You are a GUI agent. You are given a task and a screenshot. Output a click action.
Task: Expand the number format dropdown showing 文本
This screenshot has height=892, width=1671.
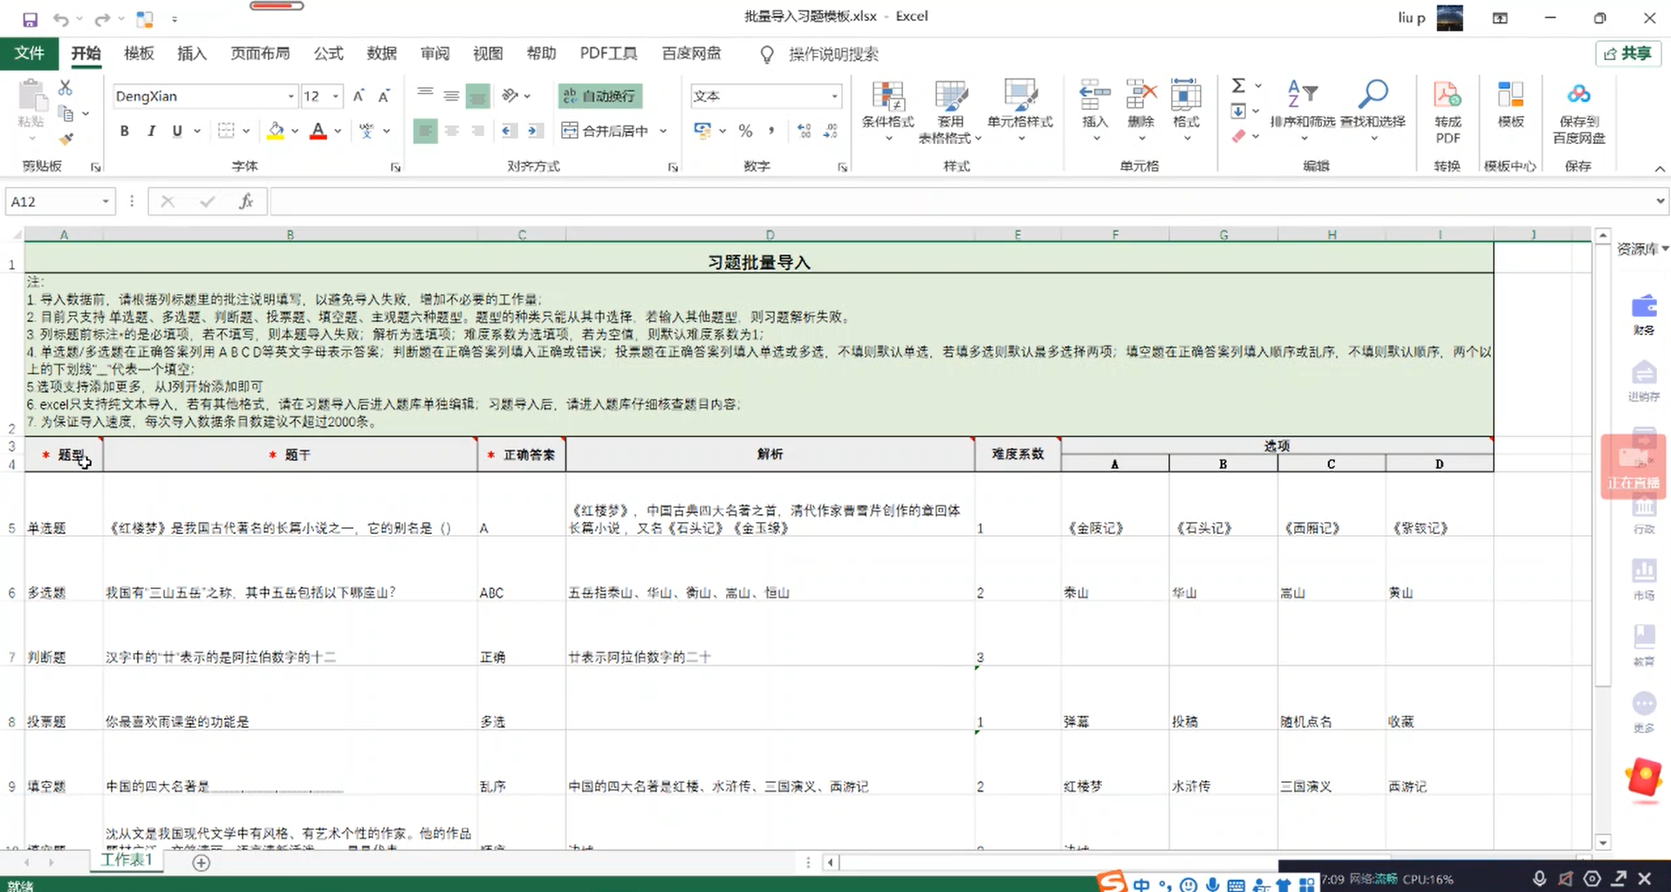pyautogui.click(x=834, y=96)
